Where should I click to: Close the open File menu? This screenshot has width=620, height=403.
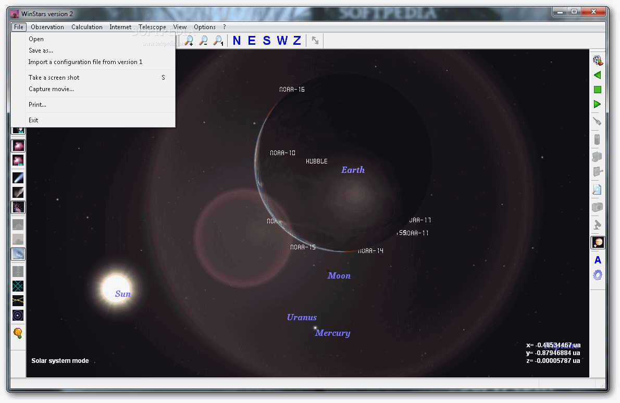19,27
